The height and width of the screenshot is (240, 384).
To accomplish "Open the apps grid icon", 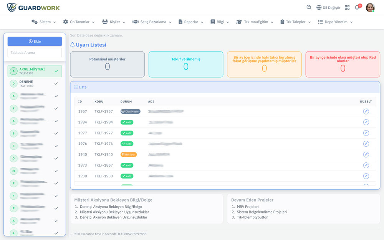I will [347, 7].
